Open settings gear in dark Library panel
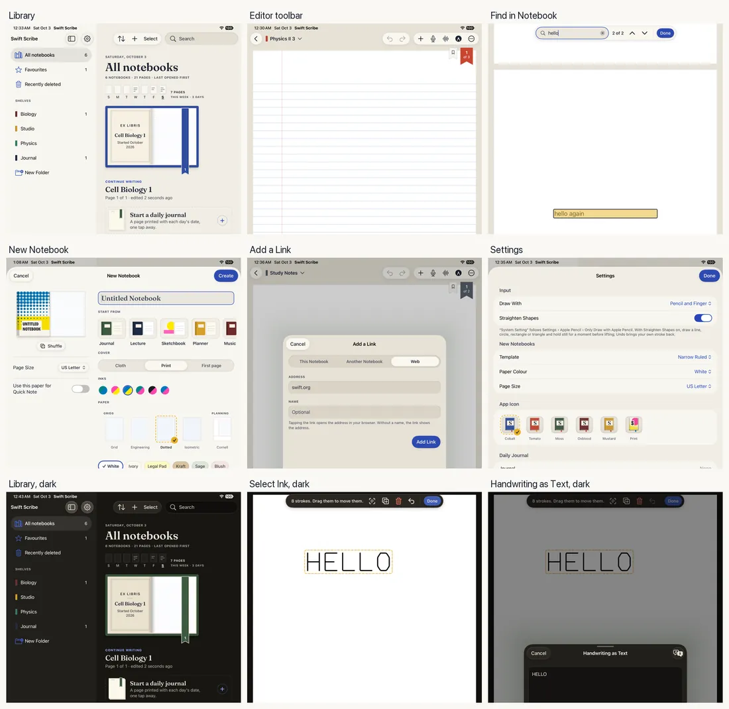 (x=87, y=507)
